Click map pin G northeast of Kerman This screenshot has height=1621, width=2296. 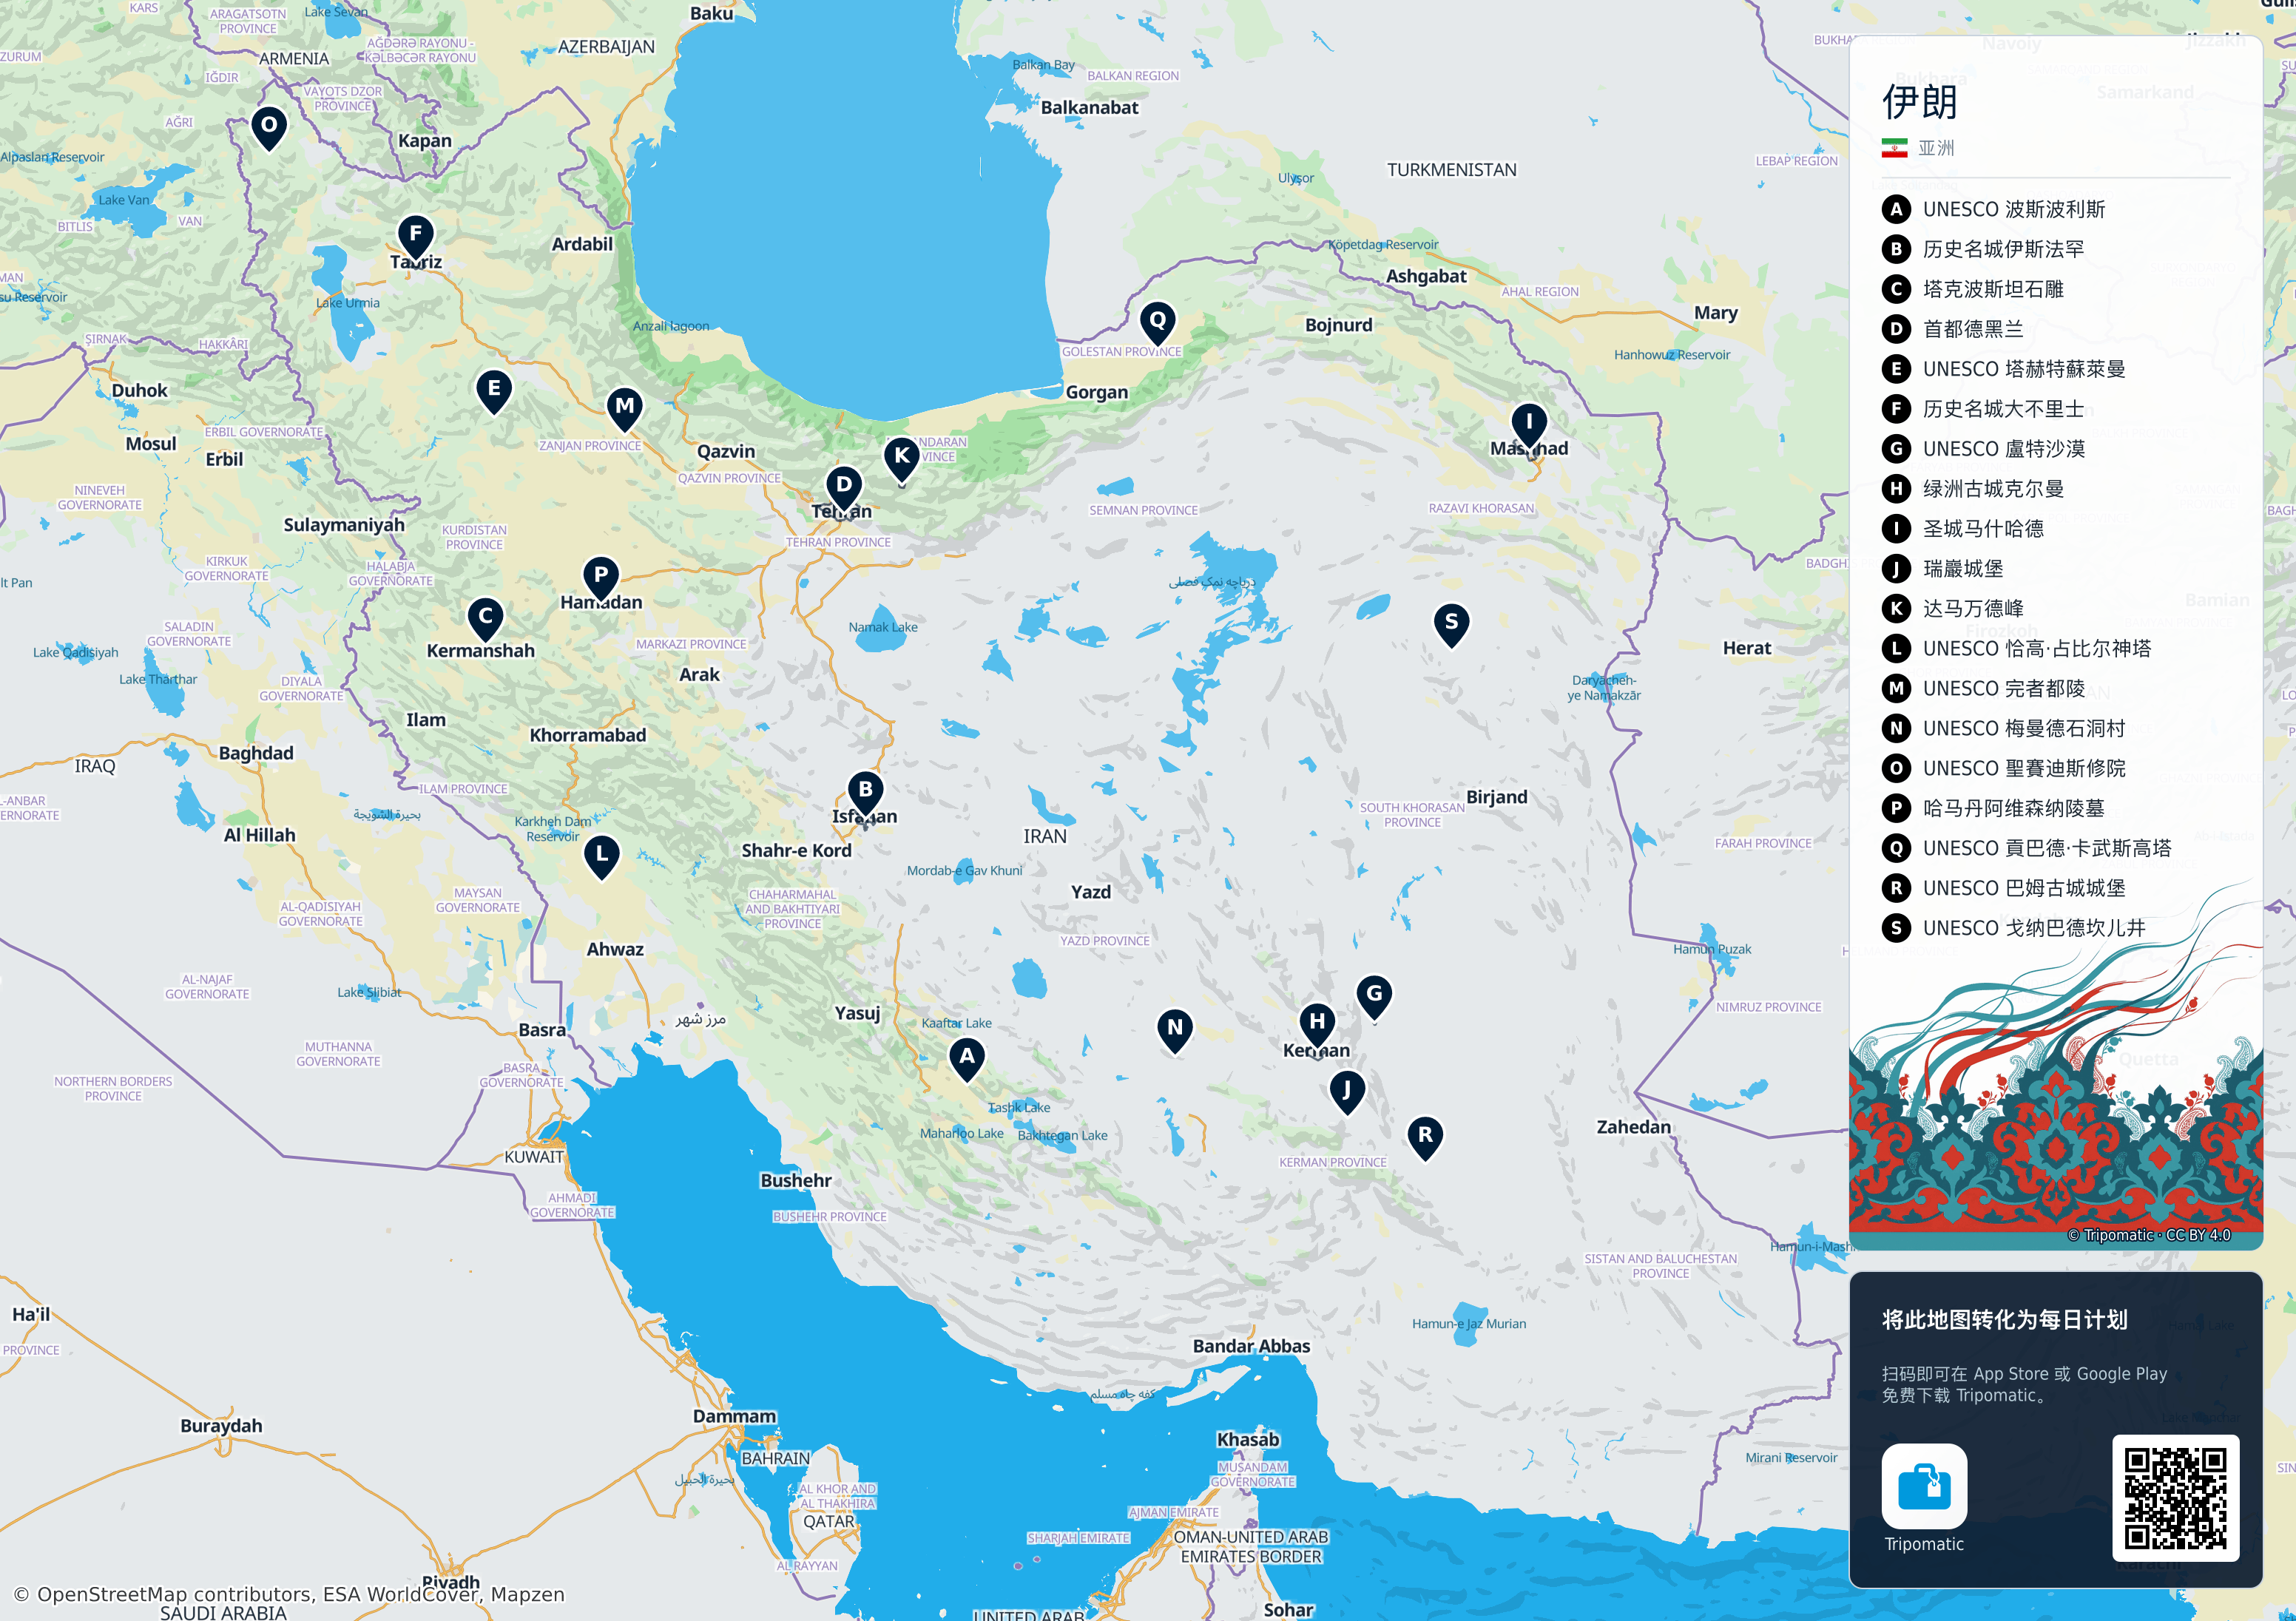1375,998
